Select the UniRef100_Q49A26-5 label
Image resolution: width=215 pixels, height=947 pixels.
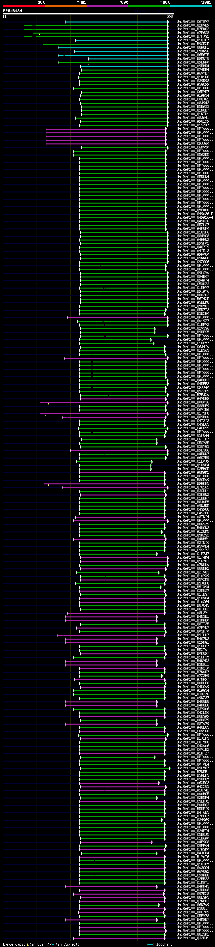pos(195,214)
